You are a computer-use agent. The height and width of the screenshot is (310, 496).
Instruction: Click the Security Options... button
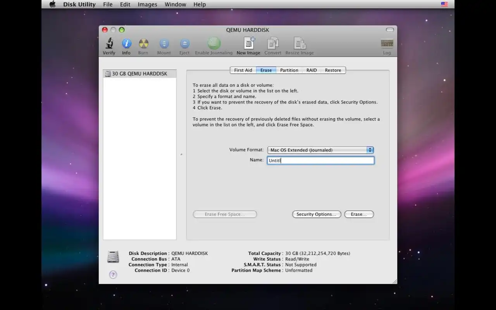pos(317,214)
